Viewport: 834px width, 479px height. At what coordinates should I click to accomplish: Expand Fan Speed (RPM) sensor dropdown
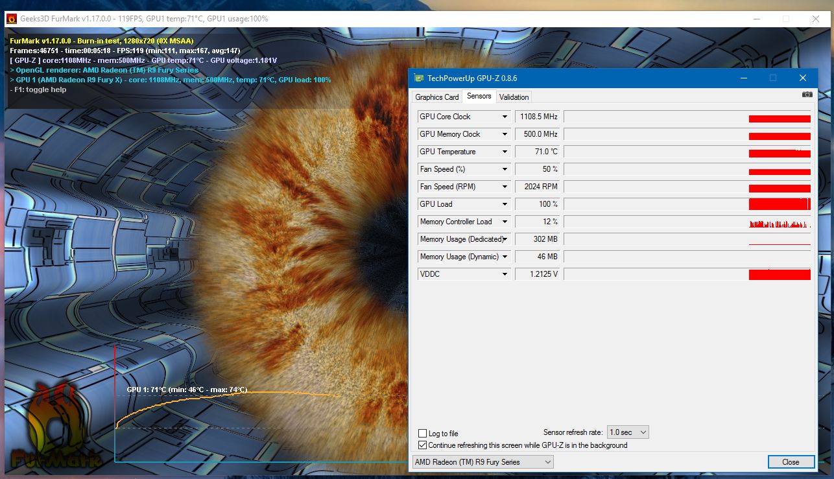(505, 187)
